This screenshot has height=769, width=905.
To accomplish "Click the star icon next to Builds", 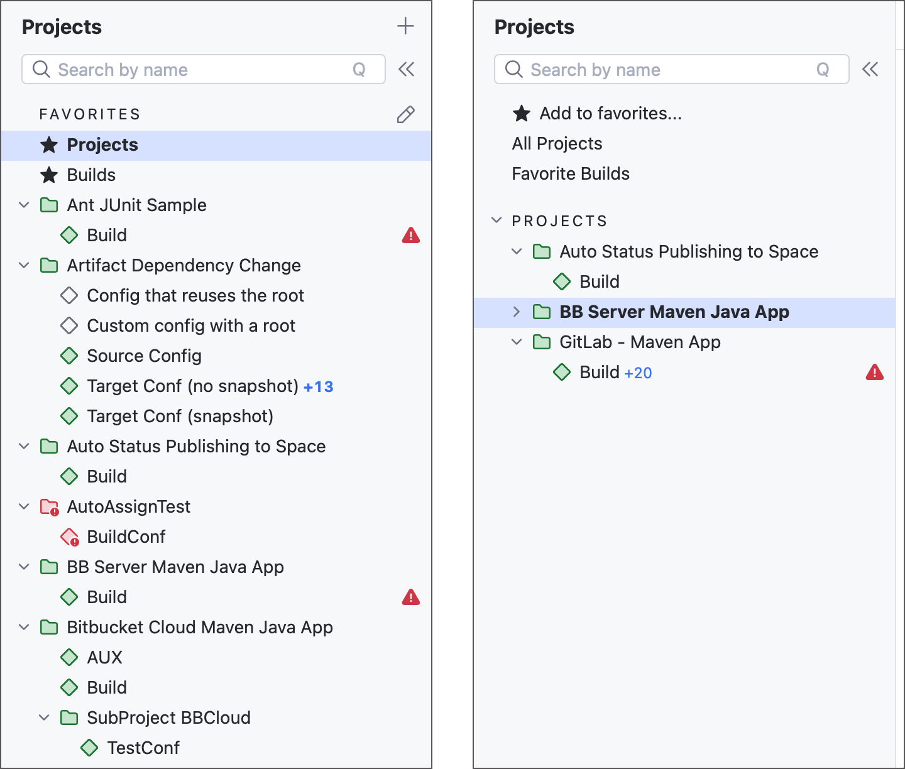I will click(49, 175).
